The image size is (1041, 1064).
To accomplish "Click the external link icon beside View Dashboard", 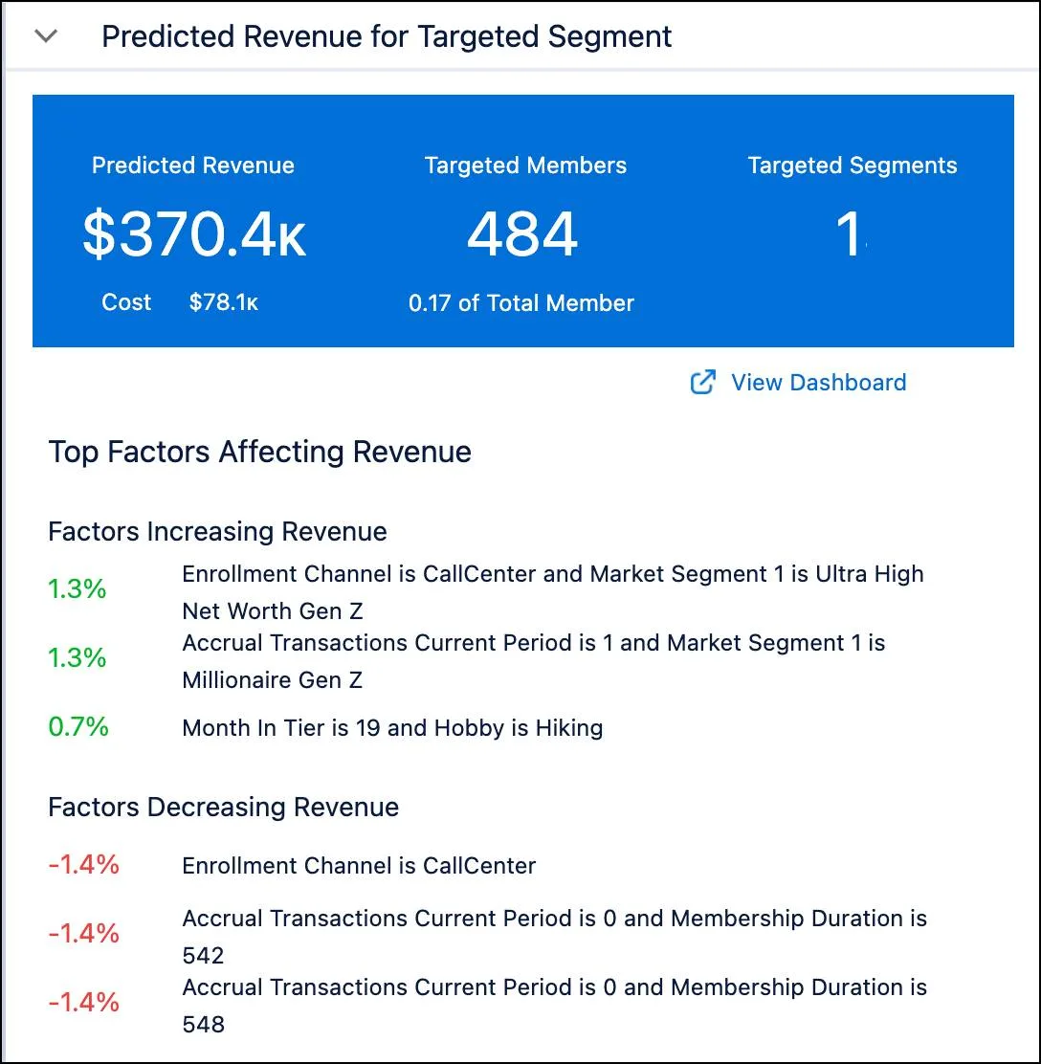I will click(703, 383).
